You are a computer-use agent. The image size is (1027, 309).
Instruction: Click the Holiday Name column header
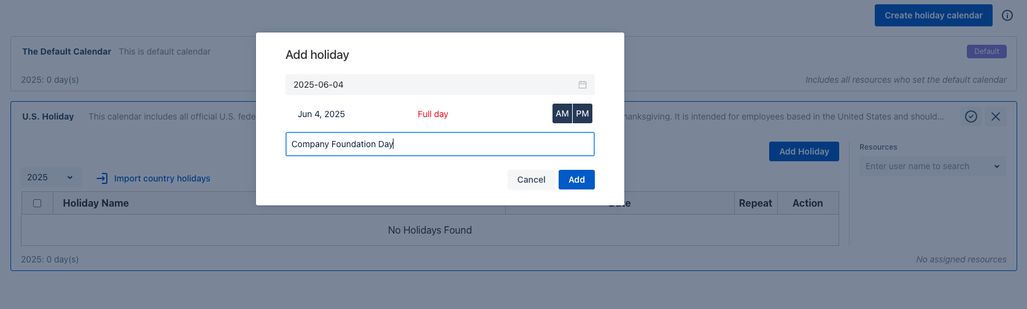click(x=96, y=203)
